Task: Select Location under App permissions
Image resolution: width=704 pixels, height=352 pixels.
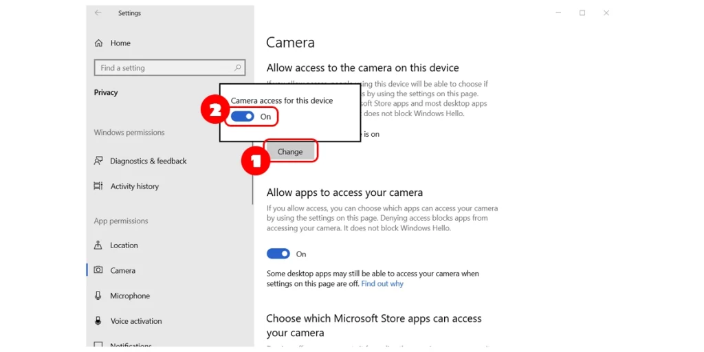Action: [x=124, y=245]
